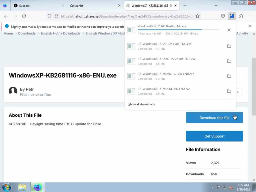Screen dimensions: 256x192
Task: Go to Home breadcrumb link
Action: (8, 33)
